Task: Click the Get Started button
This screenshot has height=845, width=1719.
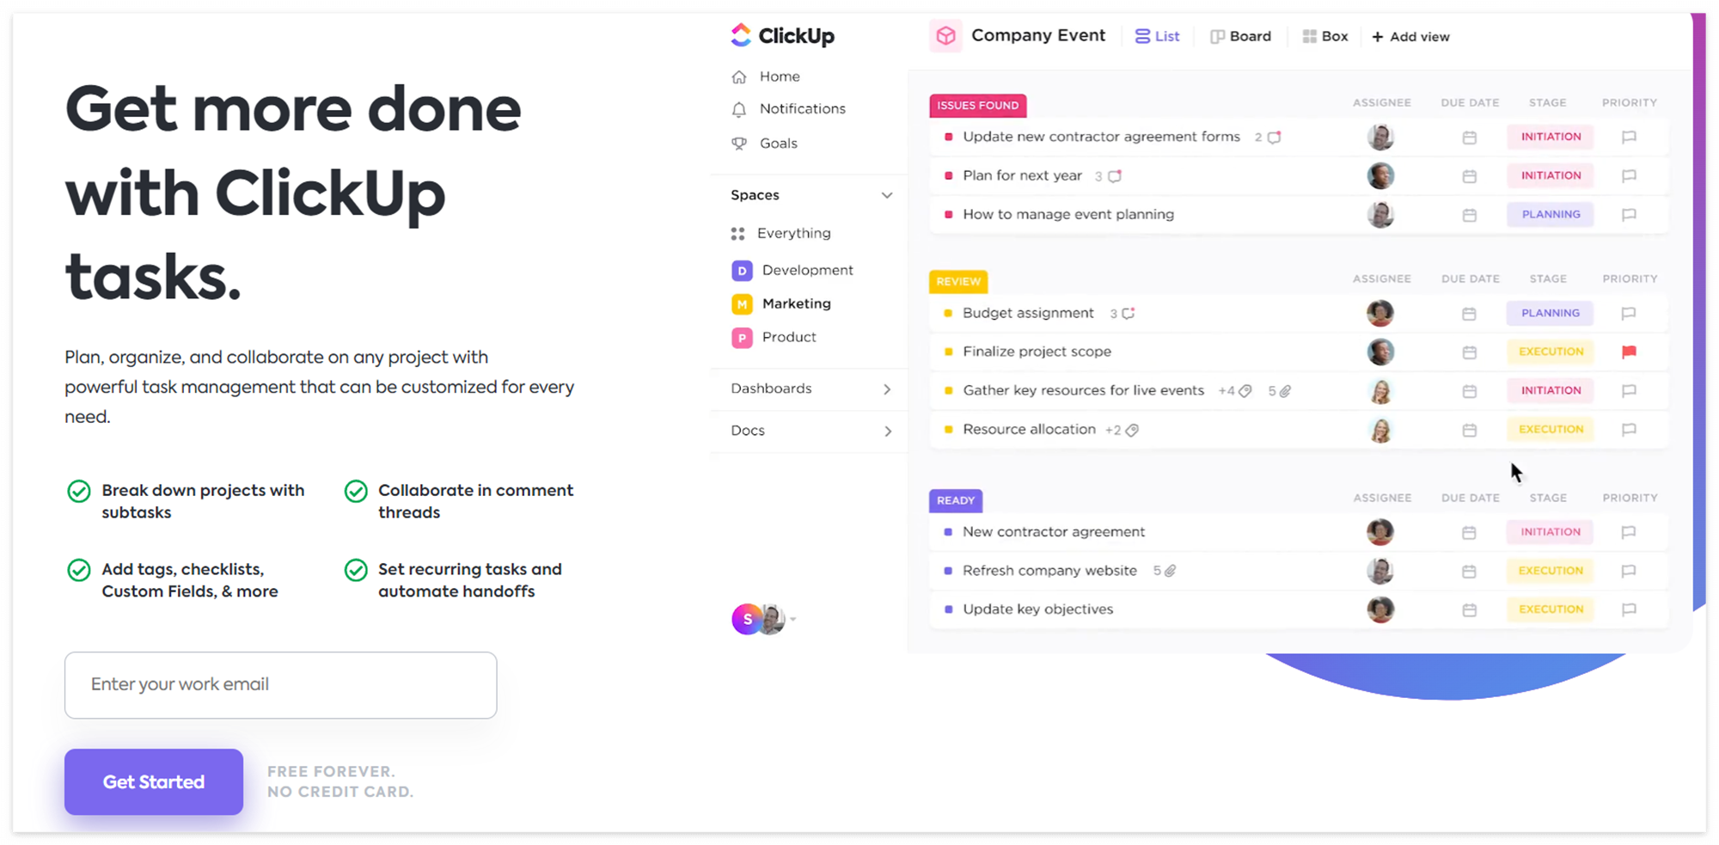Action: [x=154, y=782]
